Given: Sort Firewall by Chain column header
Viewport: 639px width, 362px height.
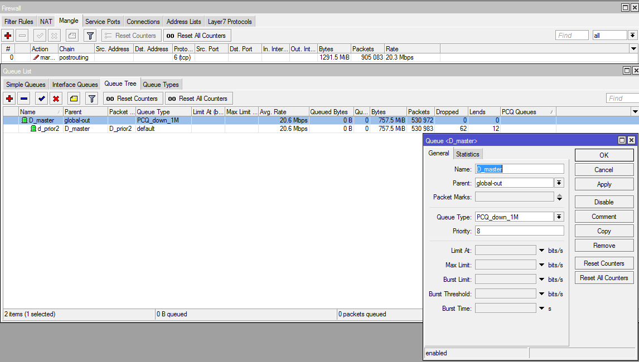Looking at the screenshot, I should [x=76, y=49].
